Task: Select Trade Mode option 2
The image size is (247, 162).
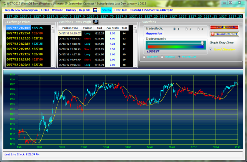Action: point(186,29)
